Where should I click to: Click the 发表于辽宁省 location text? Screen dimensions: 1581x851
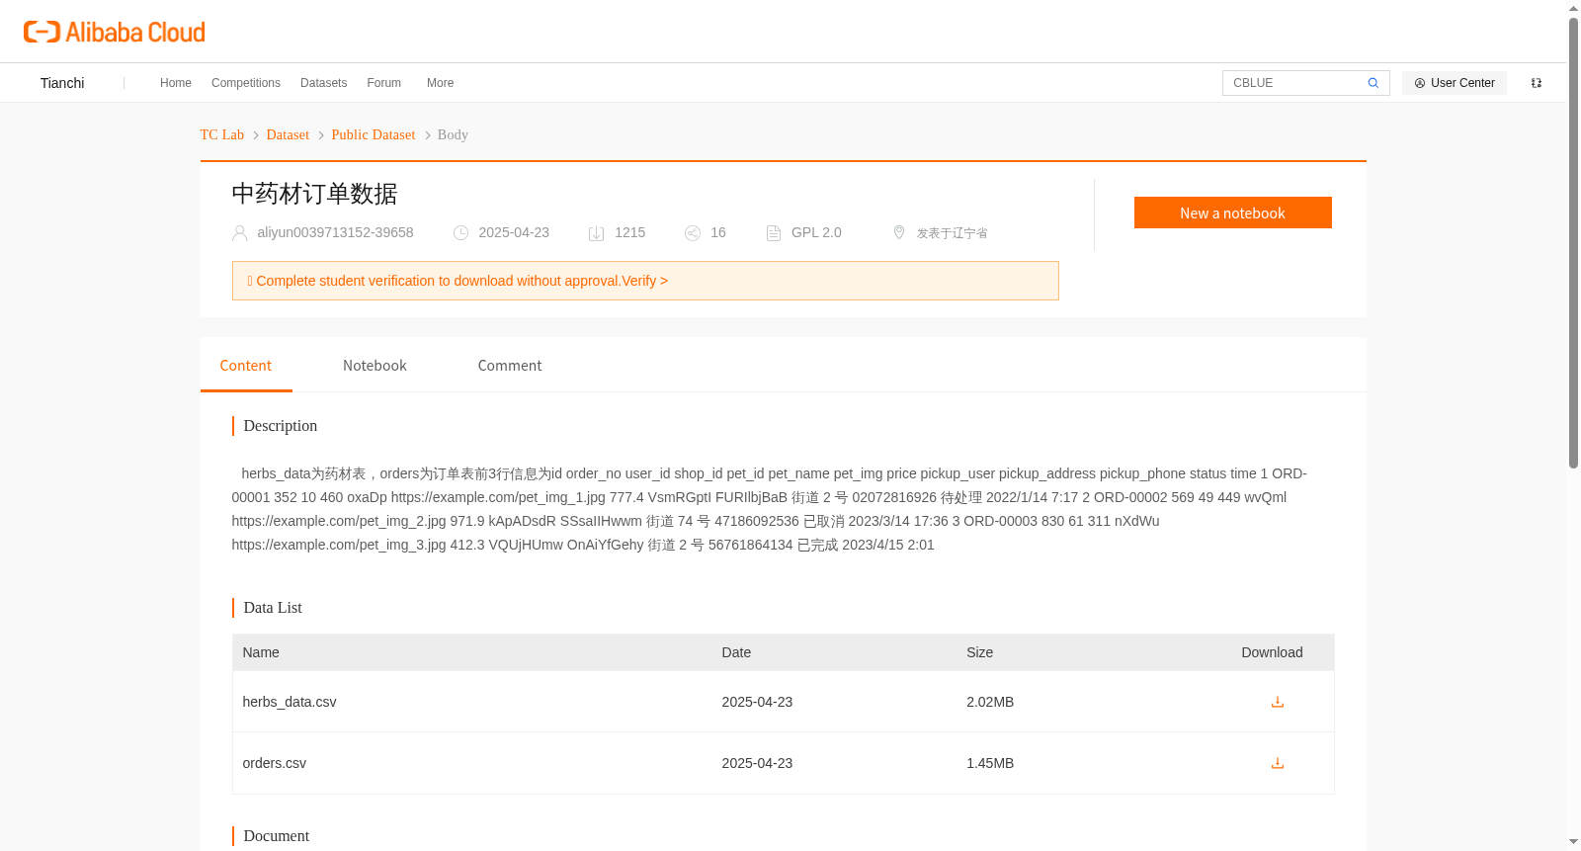pyautogui.click(x=952, y=233)
